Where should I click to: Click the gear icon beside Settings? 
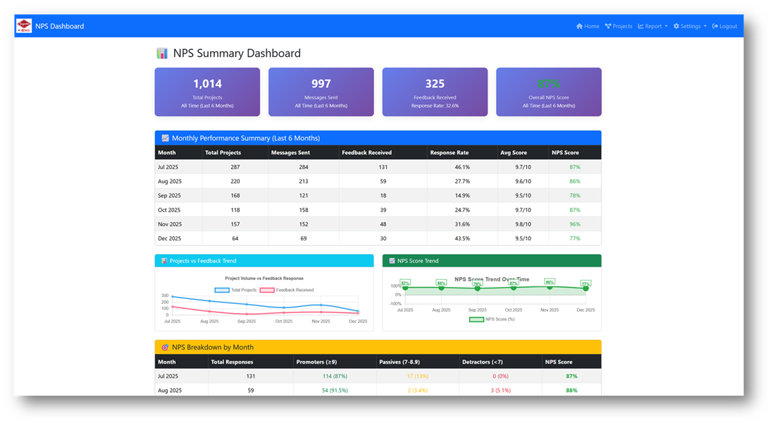coord(676,26)
